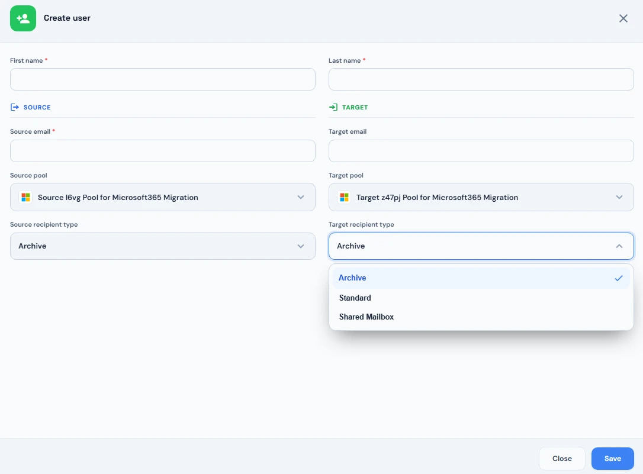Click the Microsoft logo in Source pool
The height and width of the screenshot is (474, 643).
point(26,198)
